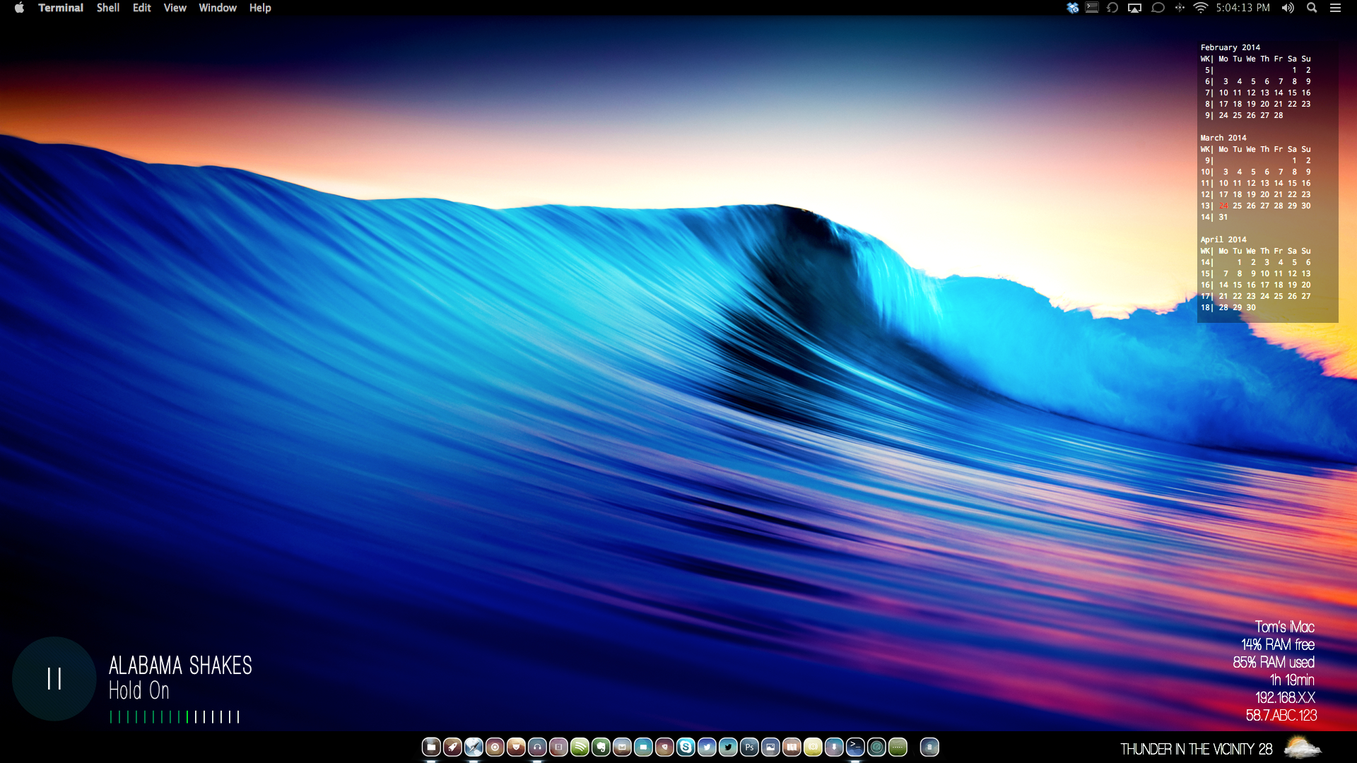Screen dimensions: 1357x763
Task: Open the Shell menu
Action: [x=107, y=8]
